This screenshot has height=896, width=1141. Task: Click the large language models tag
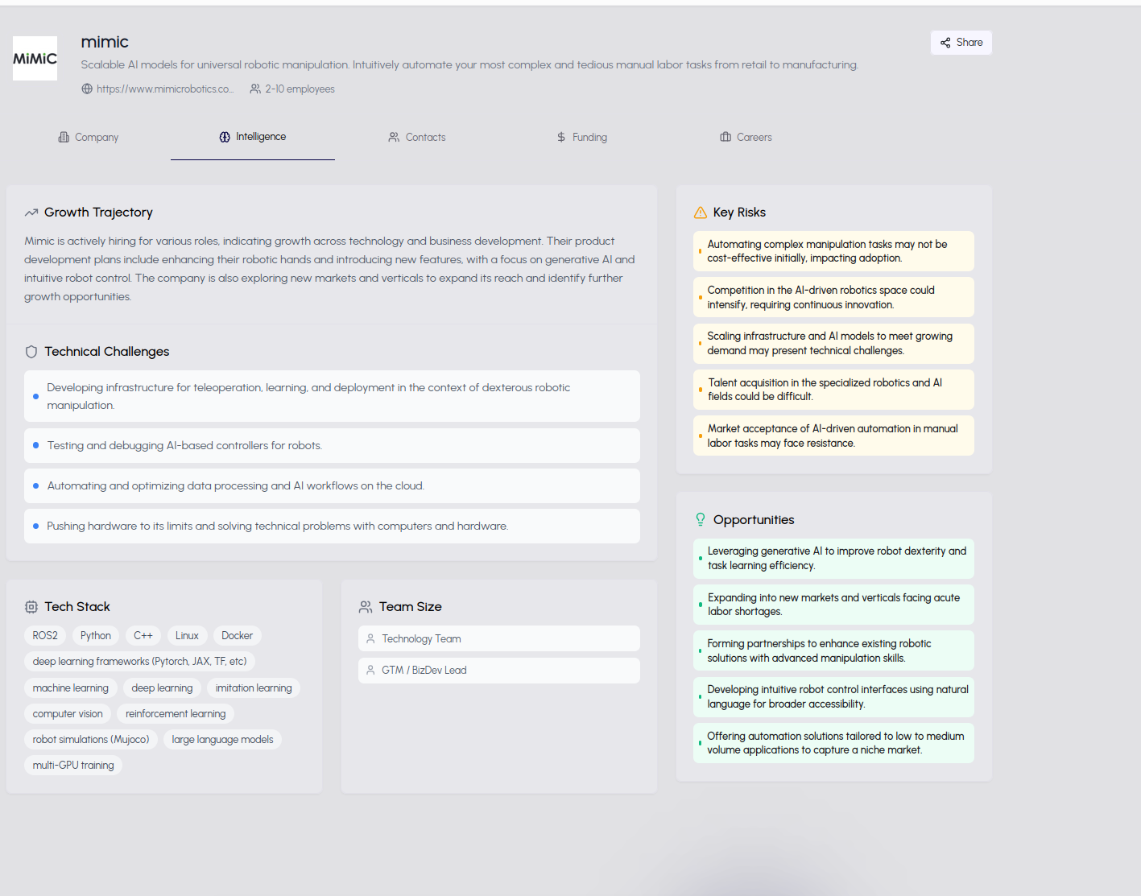(x=222, y=740)
